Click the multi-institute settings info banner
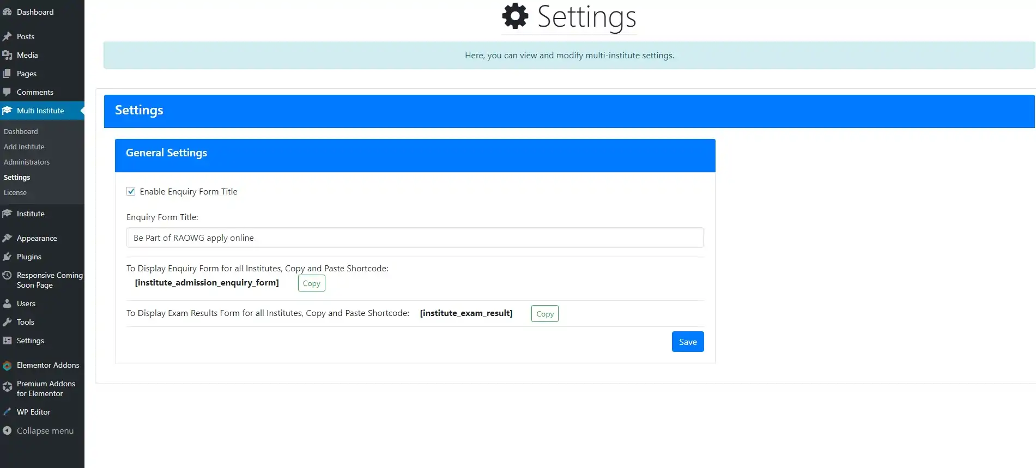 [570, 55]
